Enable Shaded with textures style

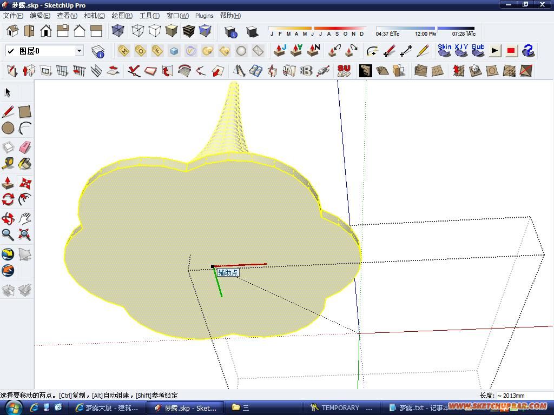[188, 31]
